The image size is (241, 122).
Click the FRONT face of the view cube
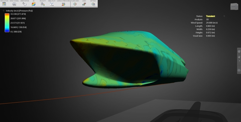(x=234, y=7)
